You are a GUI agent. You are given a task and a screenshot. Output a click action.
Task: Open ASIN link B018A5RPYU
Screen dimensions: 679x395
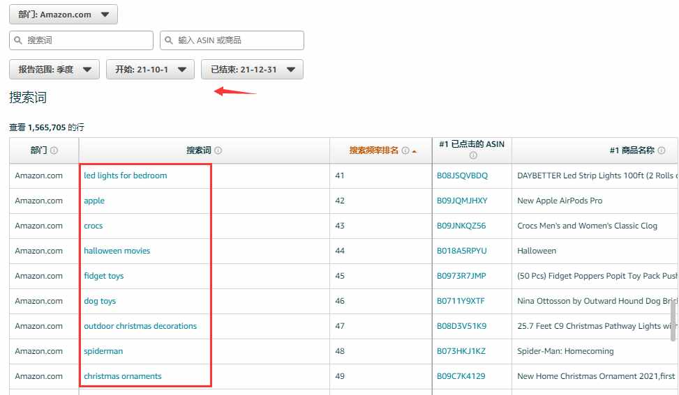click(461, 251)
